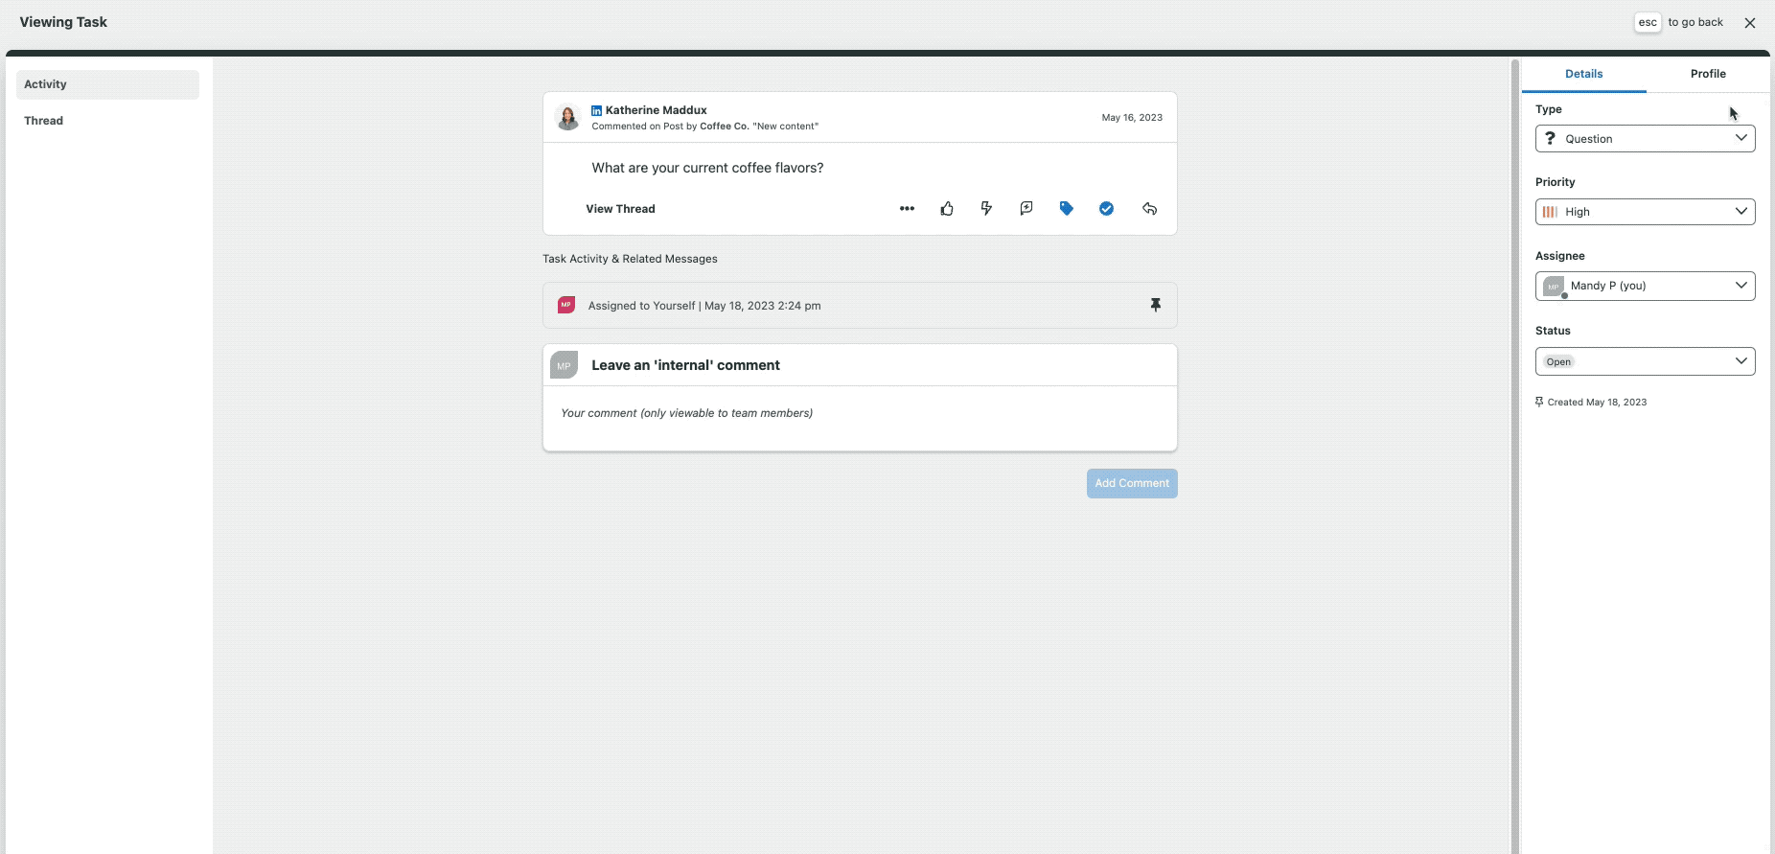
Task: Switch to the Details tab
Action: click(x=1584, y=74)
